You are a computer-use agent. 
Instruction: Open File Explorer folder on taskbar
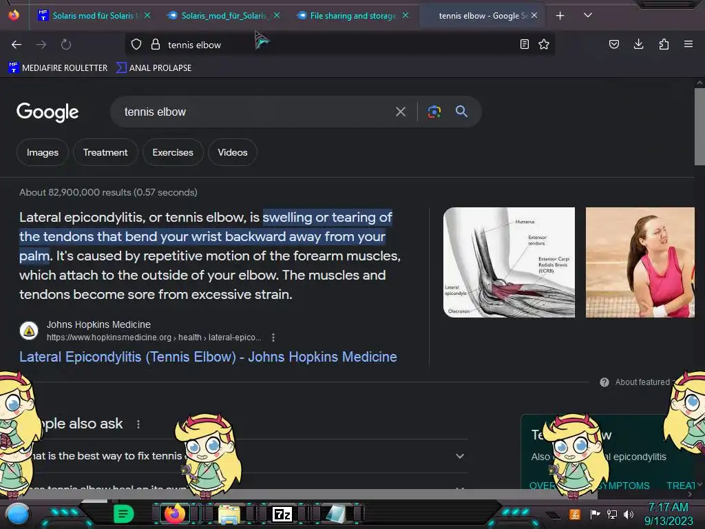click(x=229, y=514)
